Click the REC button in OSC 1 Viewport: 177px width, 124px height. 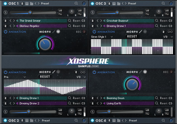click(80, 32)
